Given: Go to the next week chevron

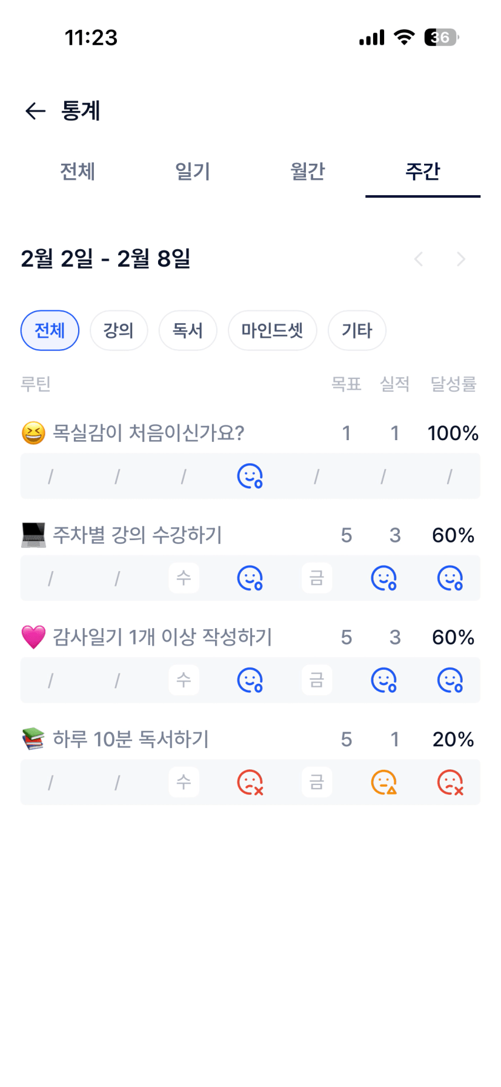Looking at the screenshot, I should (461, 259).
